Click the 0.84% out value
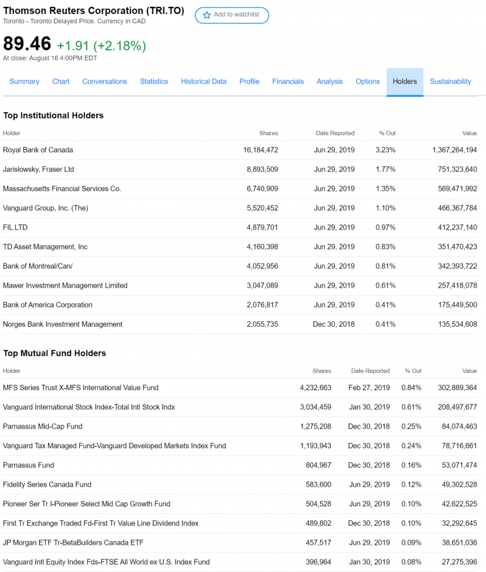The height and width of the screenshot is (572, 486). [x=411, y=387]
